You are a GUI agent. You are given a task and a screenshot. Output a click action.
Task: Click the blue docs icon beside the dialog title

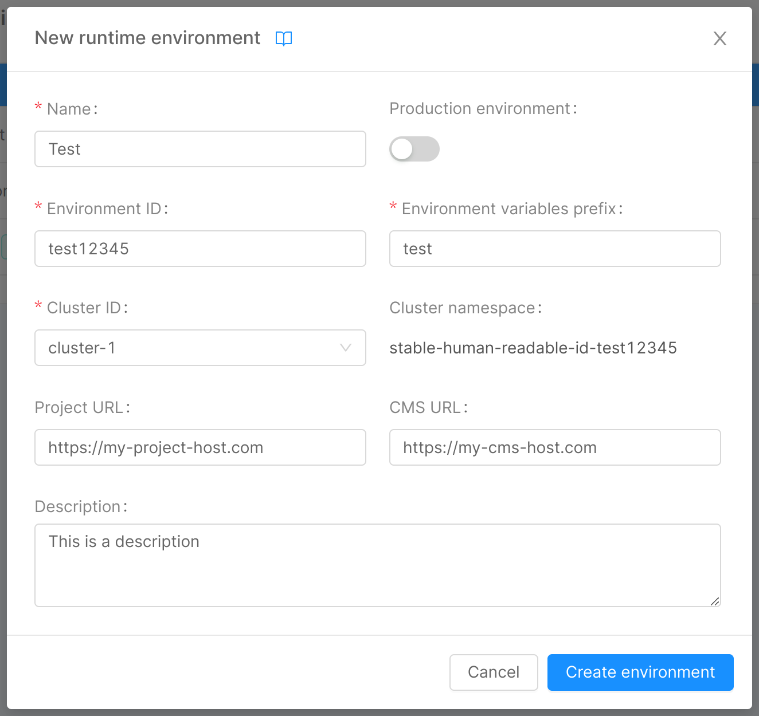point(284,38)
